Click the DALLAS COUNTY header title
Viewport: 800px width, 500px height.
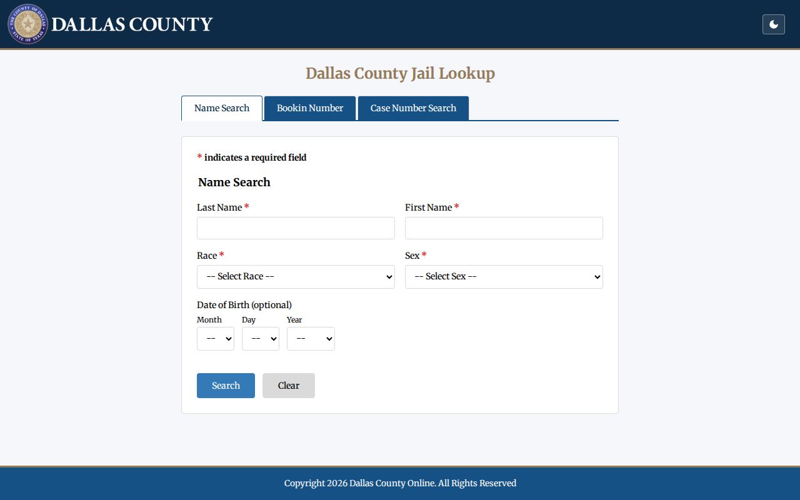132,24
